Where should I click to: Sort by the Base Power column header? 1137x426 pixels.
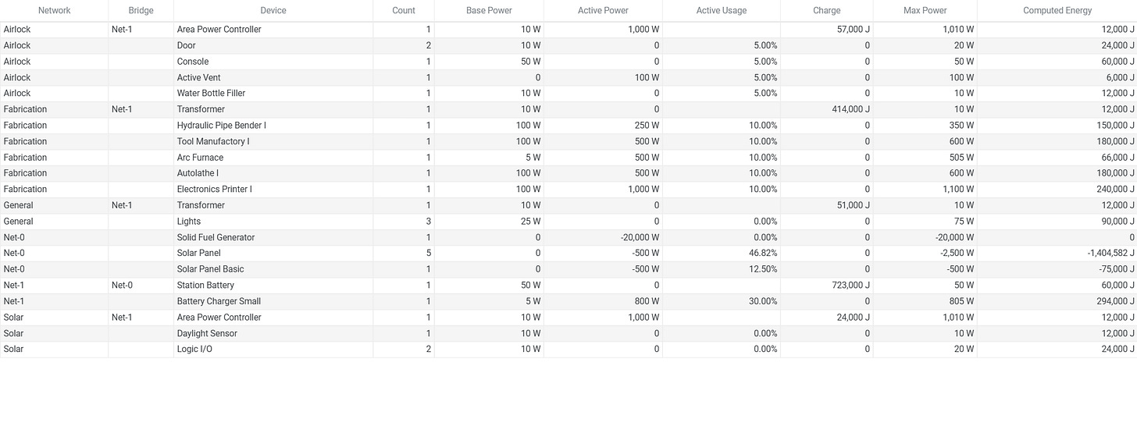(x=489, y=11)
